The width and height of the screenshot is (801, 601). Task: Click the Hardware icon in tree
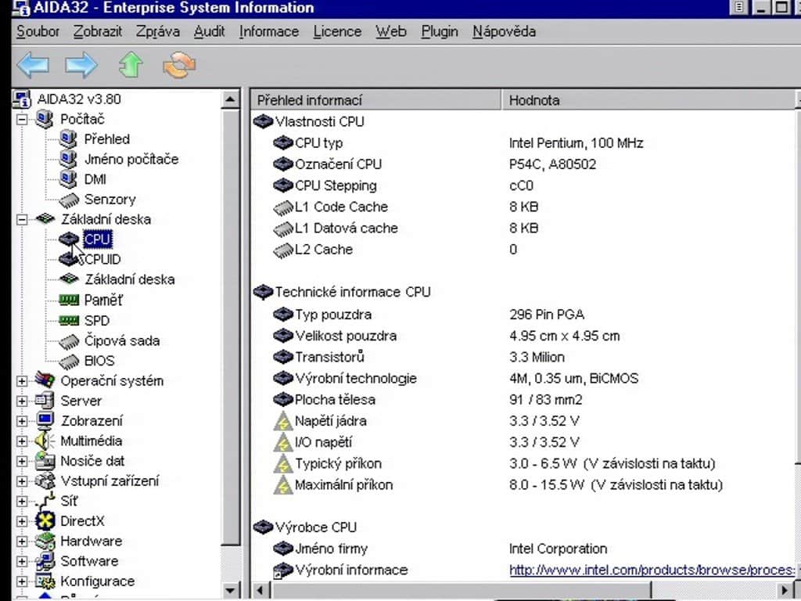pyautogui.click(x=45, y=541)
